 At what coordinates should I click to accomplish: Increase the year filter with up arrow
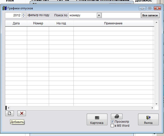[24, 14]
